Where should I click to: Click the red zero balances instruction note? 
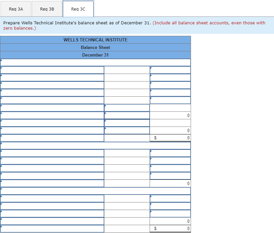tap(134, 25)
